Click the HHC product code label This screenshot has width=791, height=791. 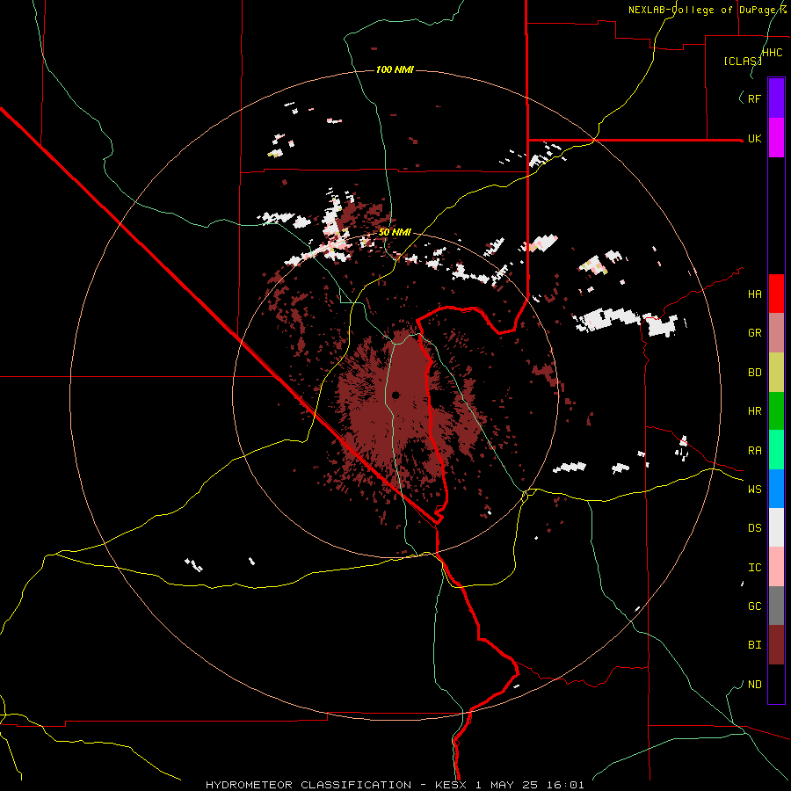pyautogui.click(x=773, y=53)
